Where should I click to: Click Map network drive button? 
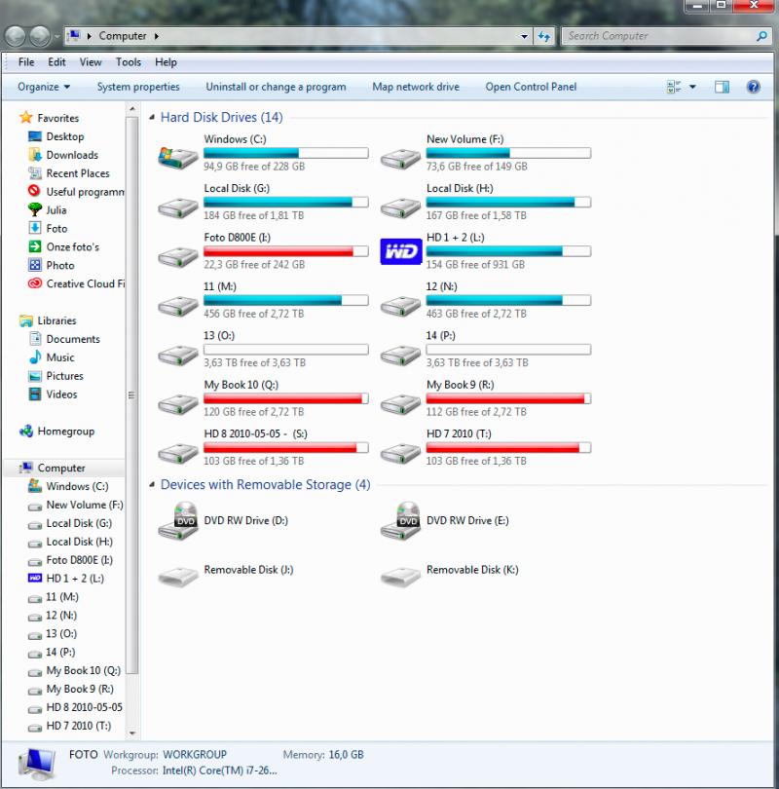pos(416,87)
